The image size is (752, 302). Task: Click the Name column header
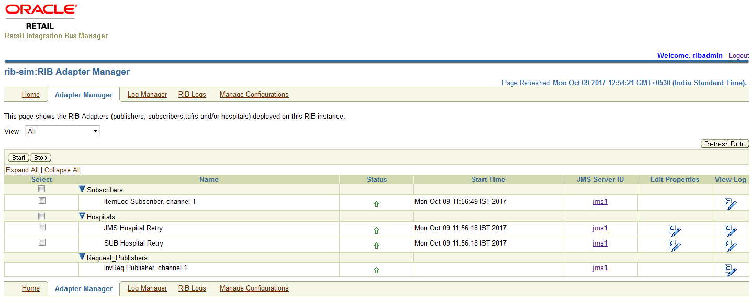(209, 179)
